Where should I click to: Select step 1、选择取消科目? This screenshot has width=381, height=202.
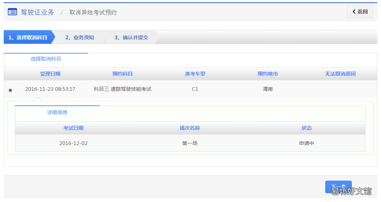click(x=28, y=37)
